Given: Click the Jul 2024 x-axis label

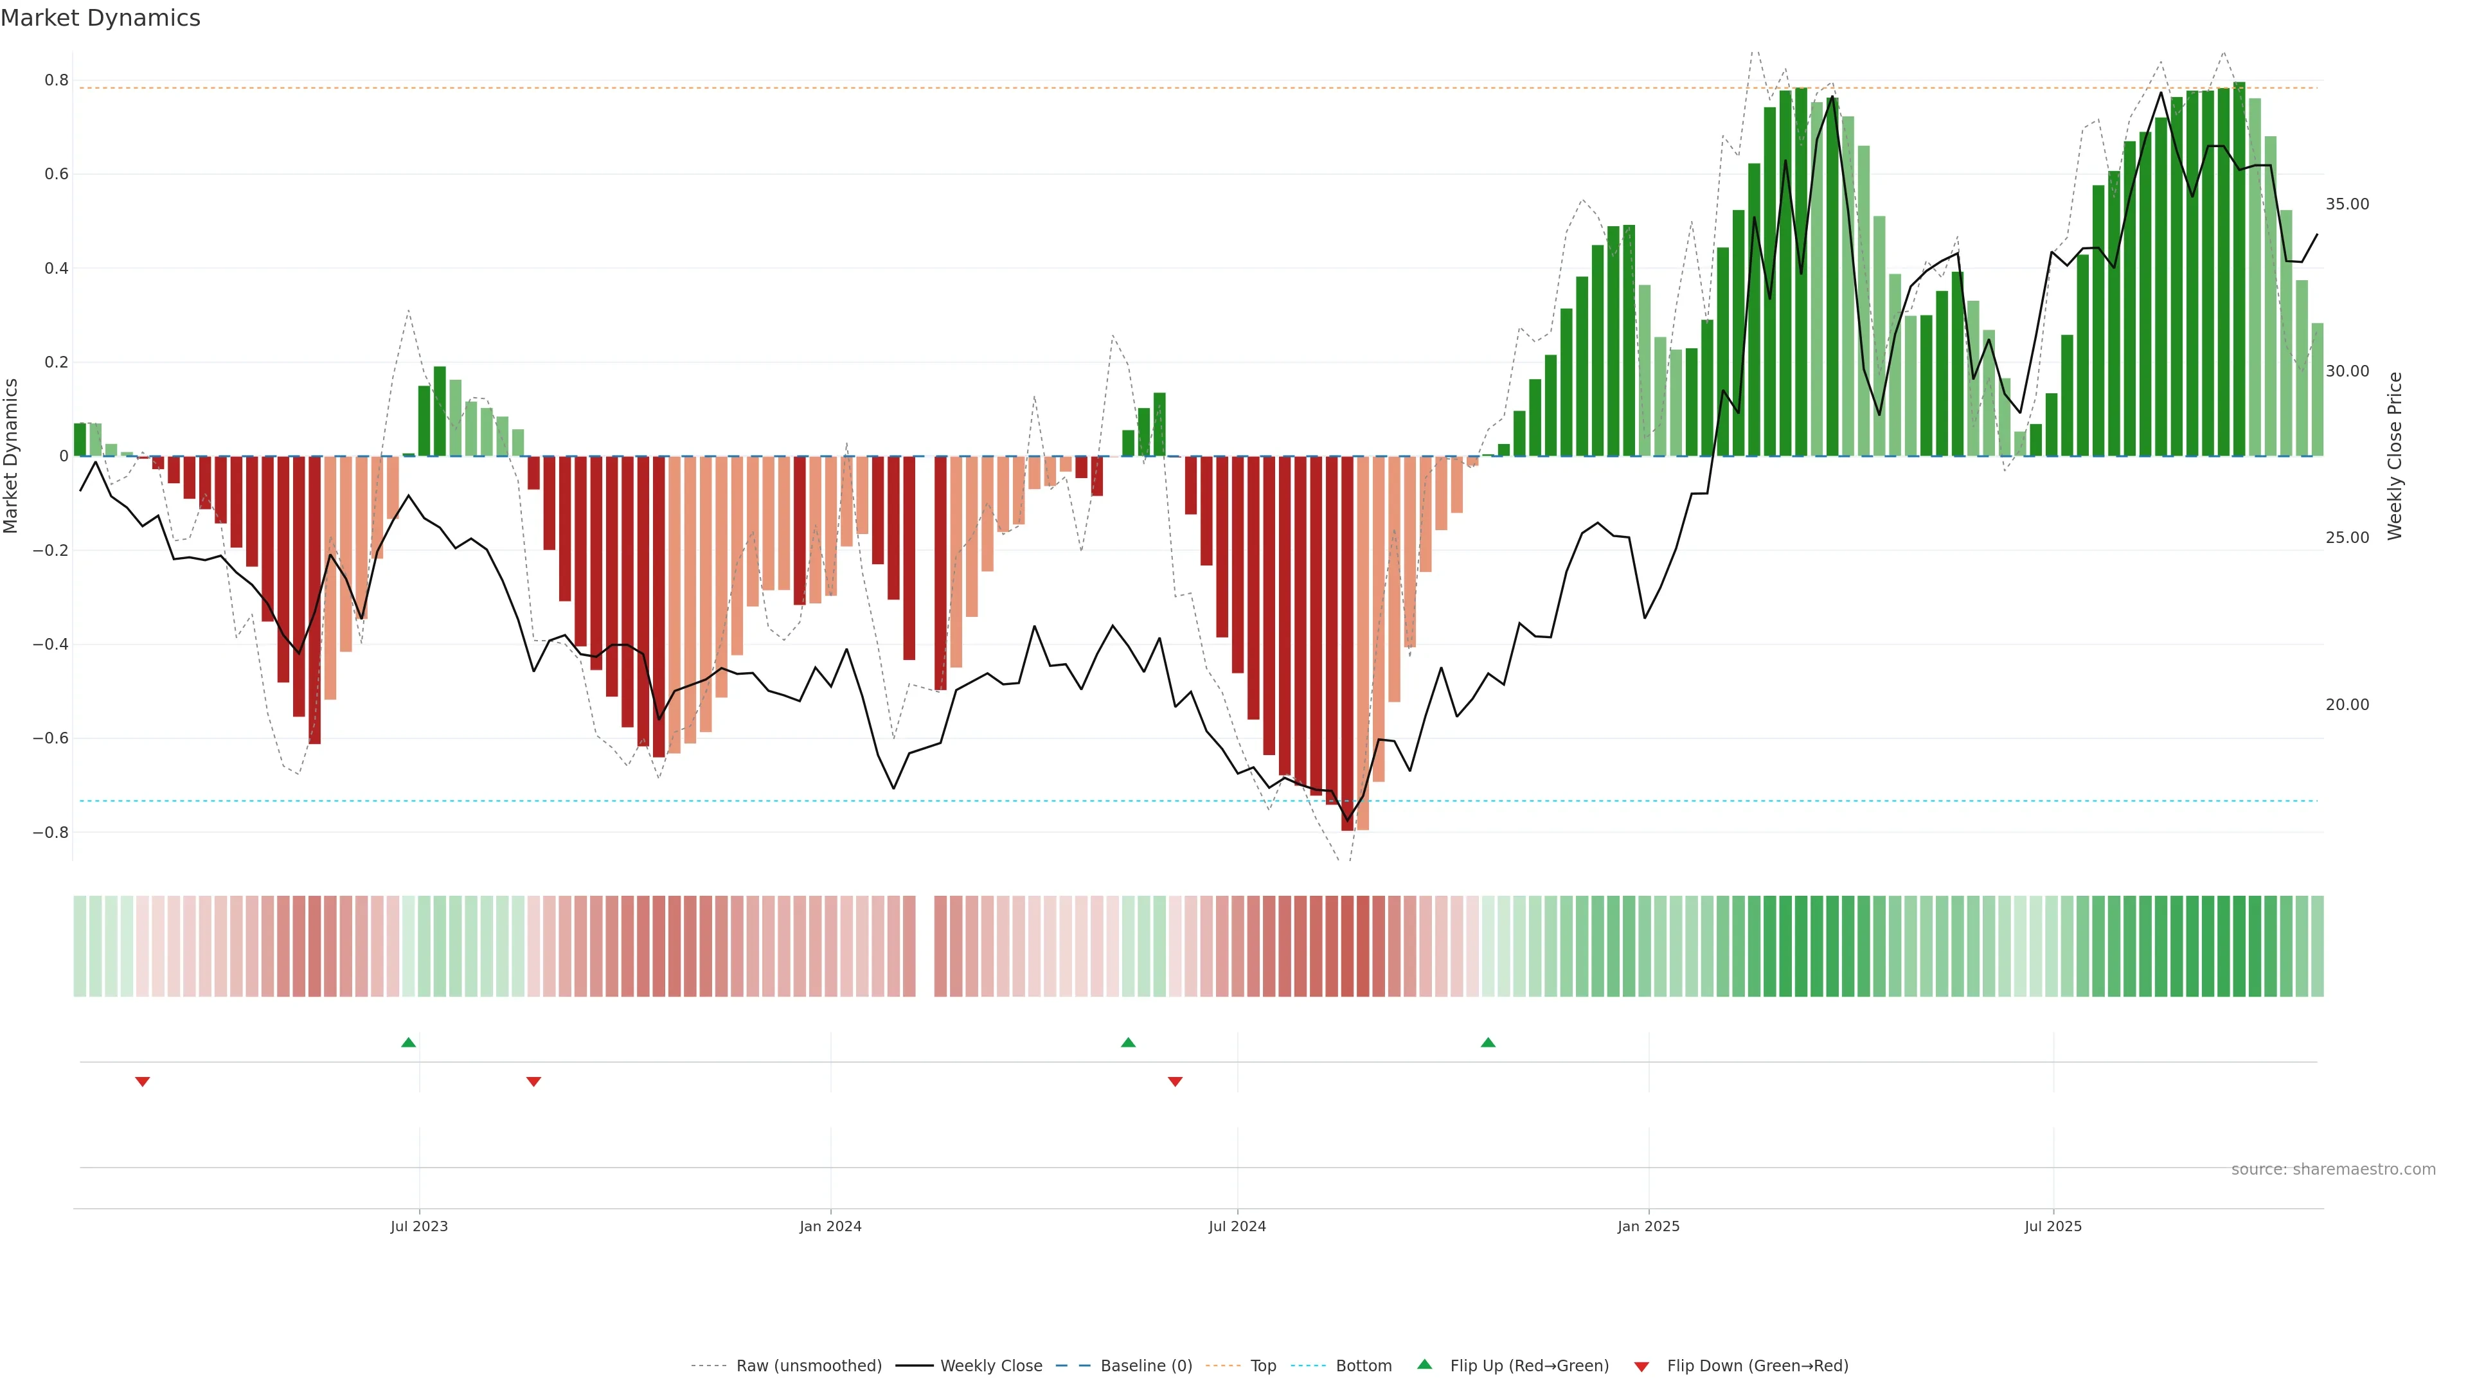Looking at the screenshot, I should point(1237,1226).
